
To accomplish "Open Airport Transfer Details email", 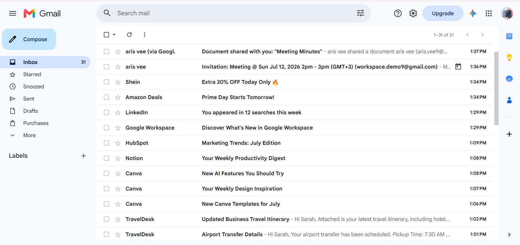I will tap(295, 234).
